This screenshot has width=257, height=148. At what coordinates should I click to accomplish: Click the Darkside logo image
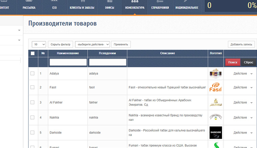pyautogui.click(x=216, y=133)
